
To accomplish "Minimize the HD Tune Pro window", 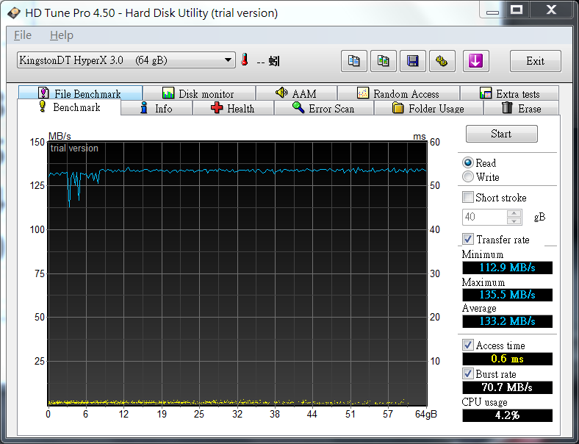I will point(492,10).
